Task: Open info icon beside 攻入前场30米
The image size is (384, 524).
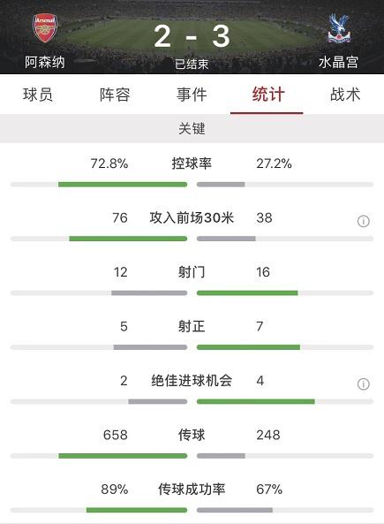Action: coord(364,221)
